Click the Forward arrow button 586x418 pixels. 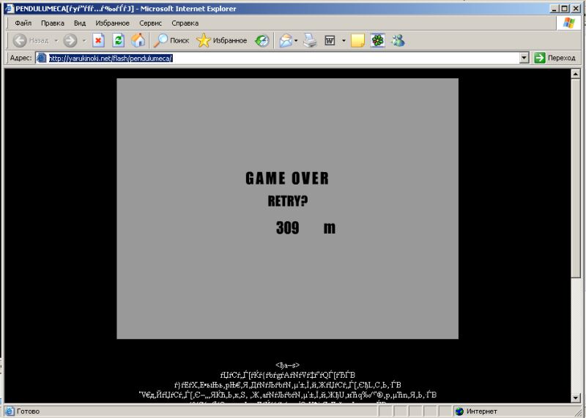[70, 41]
